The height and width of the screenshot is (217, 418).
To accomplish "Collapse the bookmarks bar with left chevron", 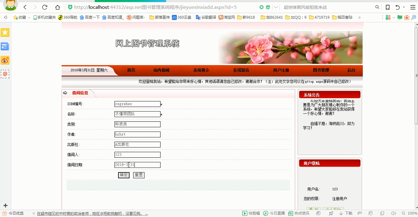I will point(6,17).
